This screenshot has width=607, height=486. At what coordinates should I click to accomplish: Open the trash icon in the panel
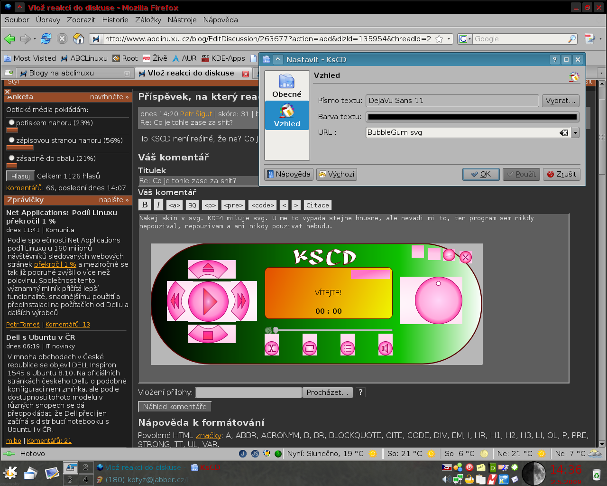tap(596, 474)
